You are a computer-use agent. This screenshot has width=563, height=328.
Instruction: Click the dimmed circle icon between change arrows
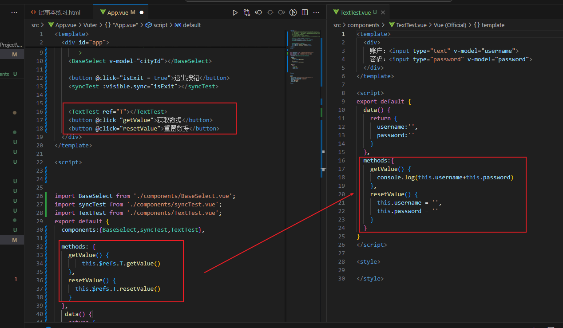[x=270, y=12]
